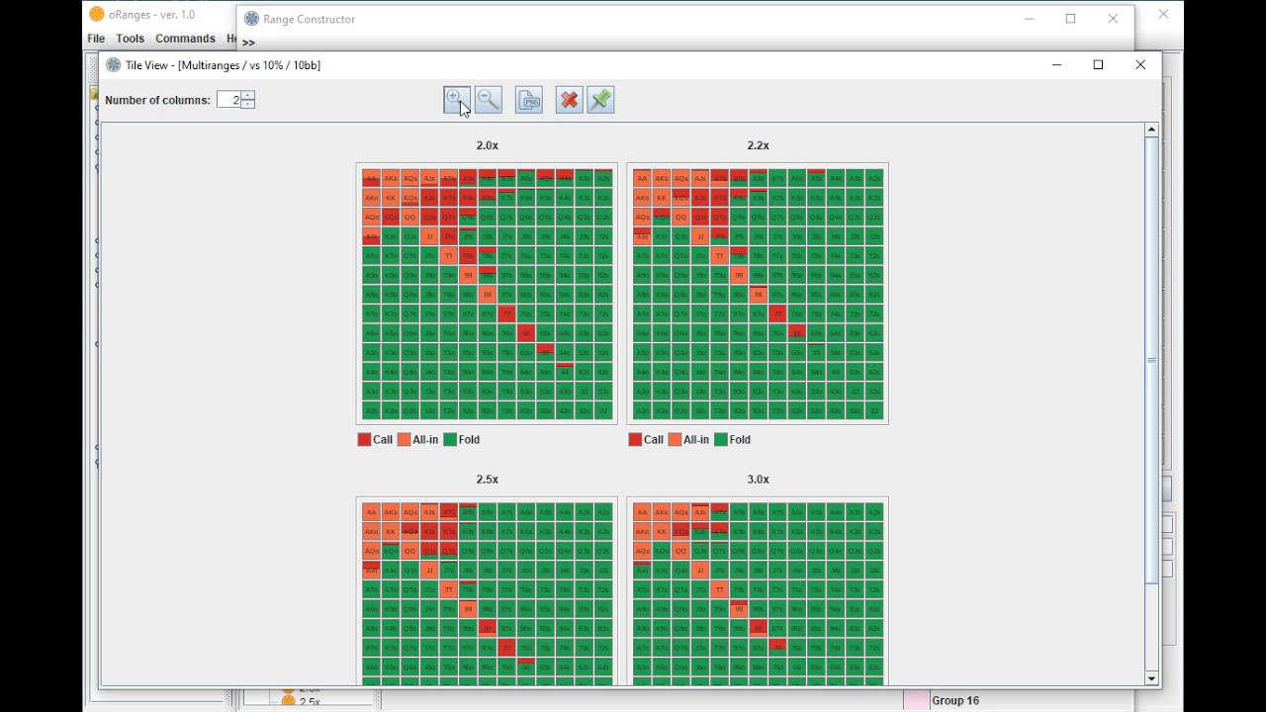This screenshot has height=712, width=1266.
Task: Click the oRanges orange app icon
Action: 97,14
